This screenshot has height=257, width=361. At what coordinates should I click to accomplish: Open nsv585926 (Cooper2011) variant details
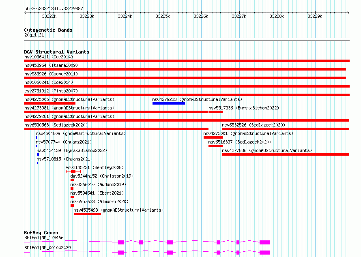click(x=51, y=74)
